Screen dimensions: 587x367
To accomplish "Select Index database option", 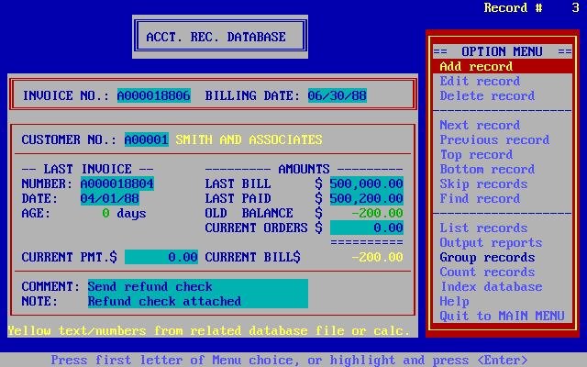I will point(491,287).
